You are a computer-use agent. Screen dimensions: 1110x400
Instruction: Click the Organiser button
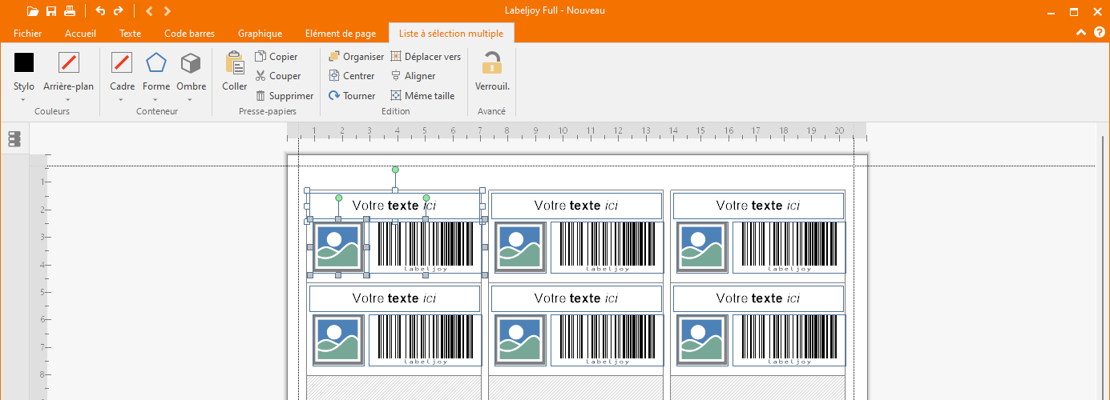[x=357, y=57]
